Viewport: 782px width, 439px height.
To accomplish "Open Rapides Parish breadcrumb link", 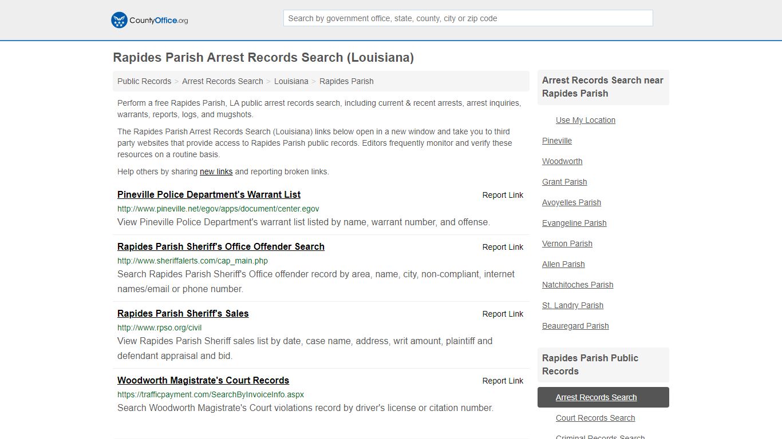I will tap(346, 81).
